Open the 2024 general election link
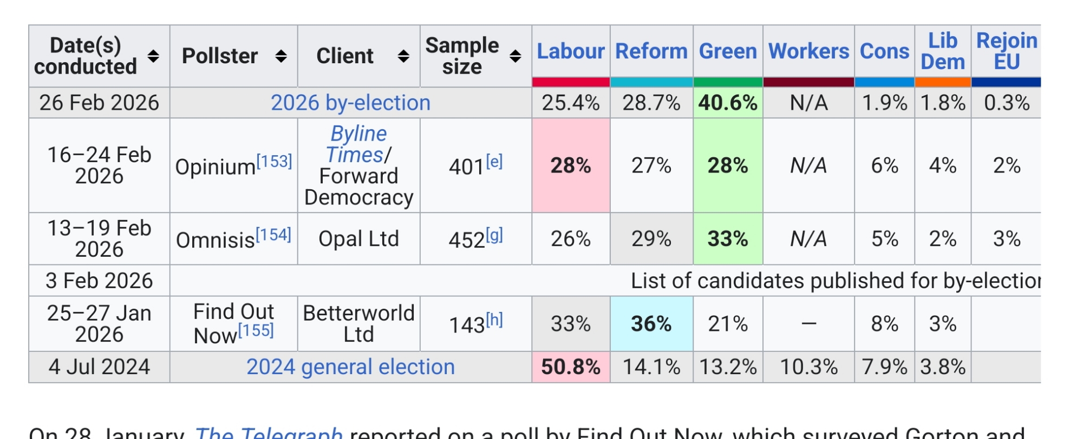 [350, 367]
